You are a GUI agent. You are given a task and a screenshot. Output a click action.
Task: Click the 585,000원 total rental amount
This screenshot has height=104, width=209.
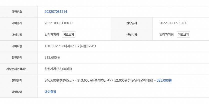tap(164, 80)
